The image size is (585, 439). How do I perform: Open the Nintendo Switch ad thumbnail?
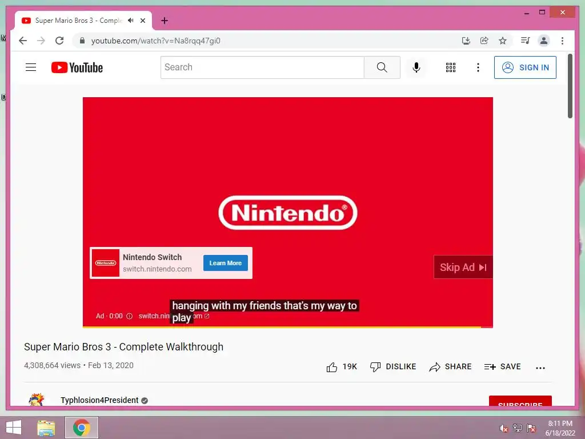106,263
